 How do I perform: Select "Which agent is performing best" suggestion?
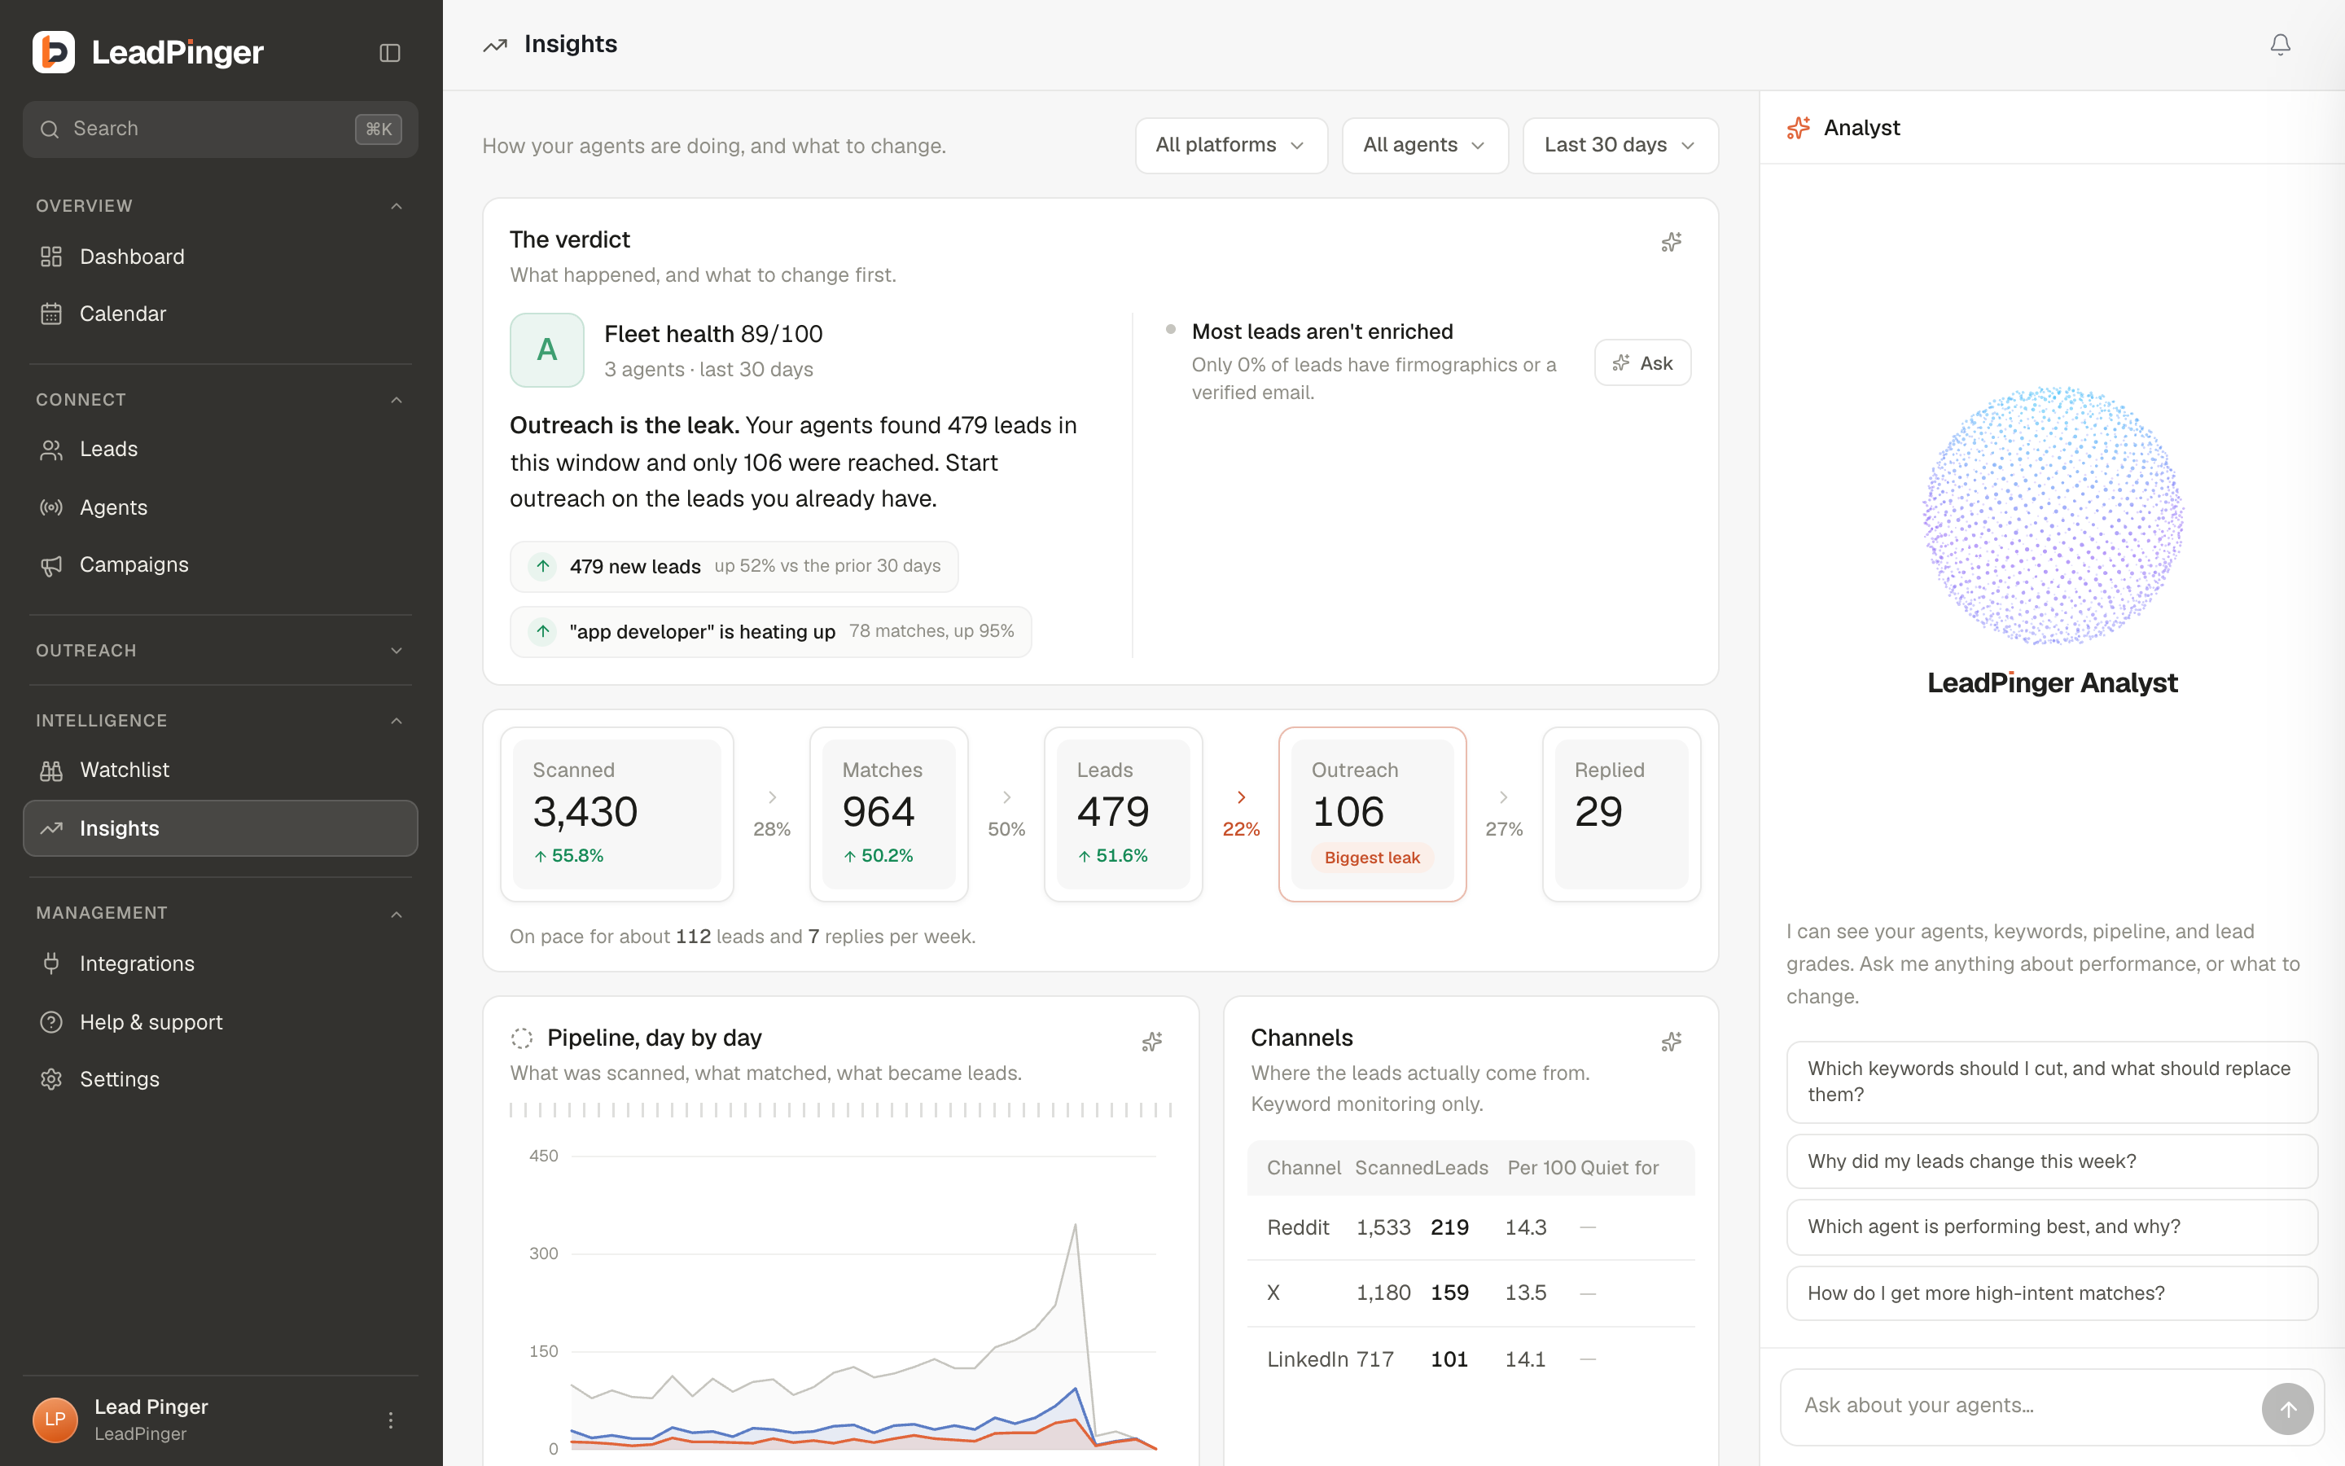2051,1227
